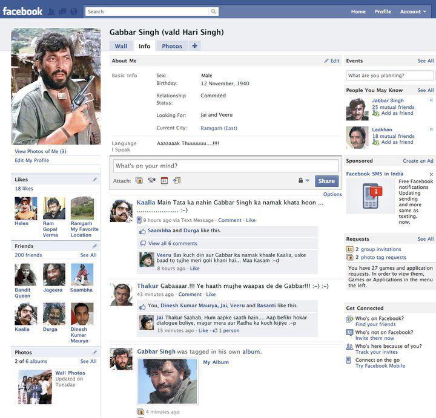
Task: Open the Account dropdown menu
Action: click(413, 11)
